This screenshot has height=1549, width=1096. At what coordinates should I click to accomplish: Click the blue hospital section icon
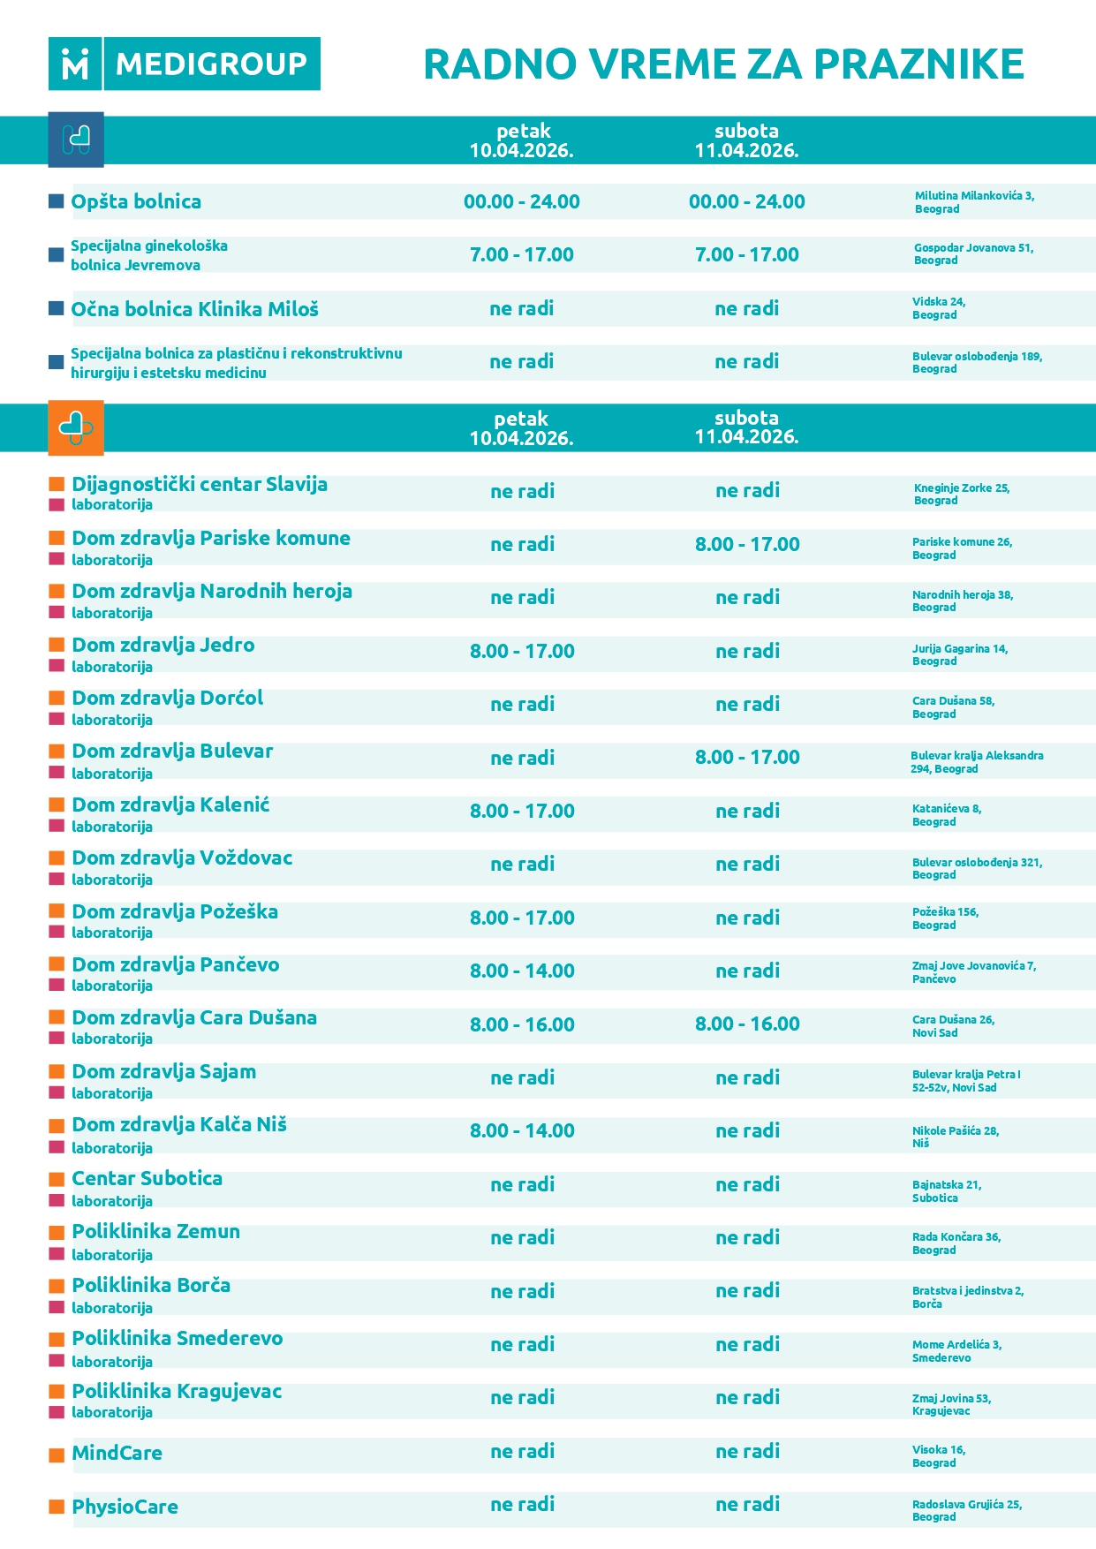(x=76, y=140)
